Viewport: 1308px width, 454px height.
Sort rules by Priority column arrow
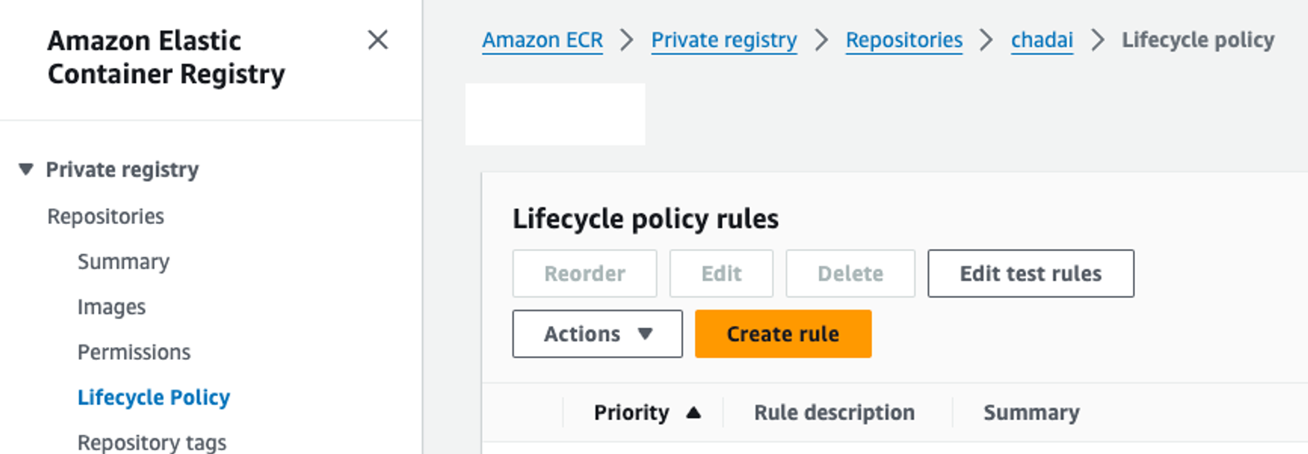[x=694, y=412]
